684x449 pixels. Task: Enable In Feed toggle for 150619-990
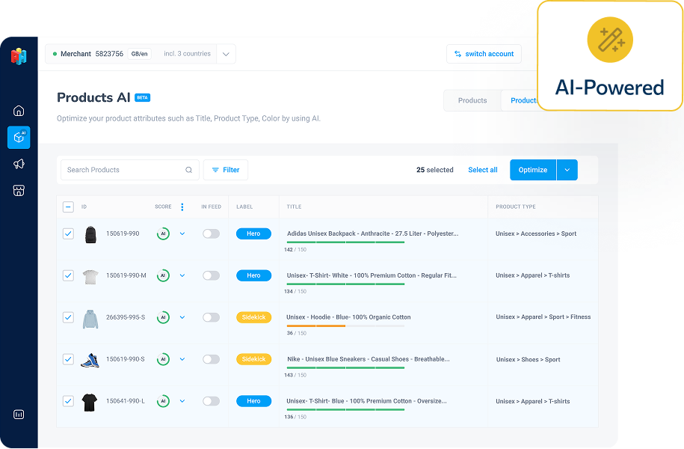211,233
